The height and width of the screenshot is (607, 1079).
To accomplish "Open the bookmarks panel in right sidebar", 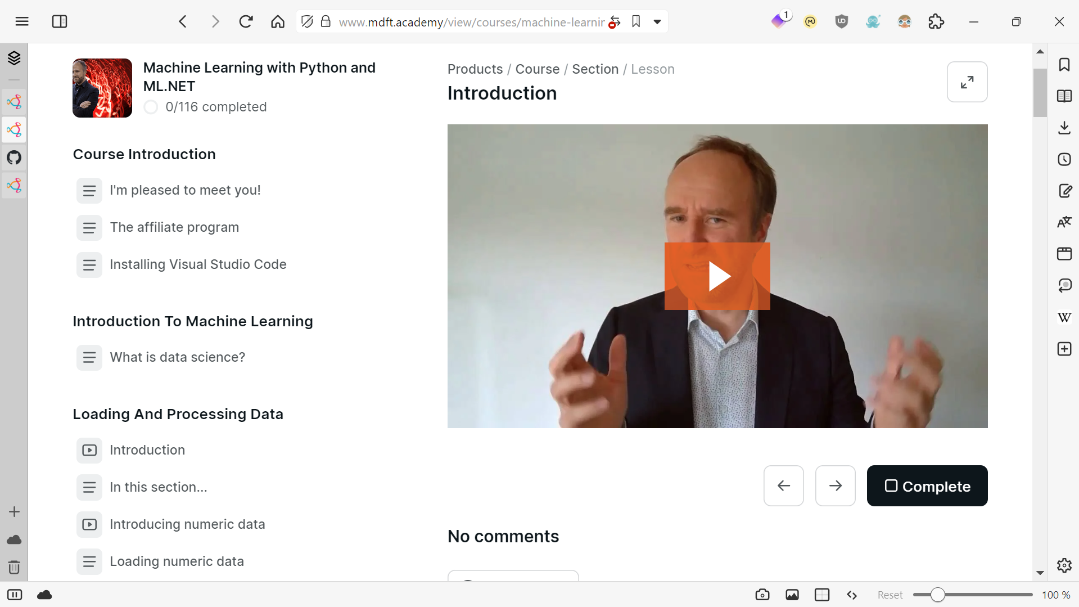I will pyautogui.click(x=1064, y=65).
